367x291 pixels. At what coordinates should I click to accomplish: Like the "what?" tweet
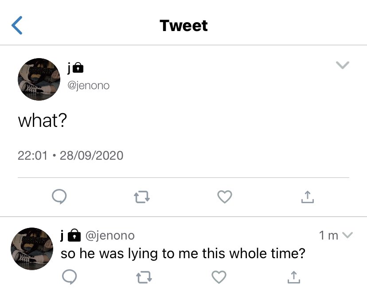tap(225, 197)
